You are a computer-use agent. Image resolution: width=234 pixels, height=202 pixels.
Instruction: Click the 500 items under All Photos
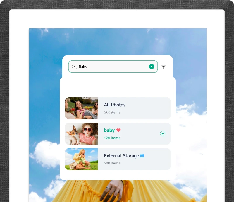click(x=112, y=112)
